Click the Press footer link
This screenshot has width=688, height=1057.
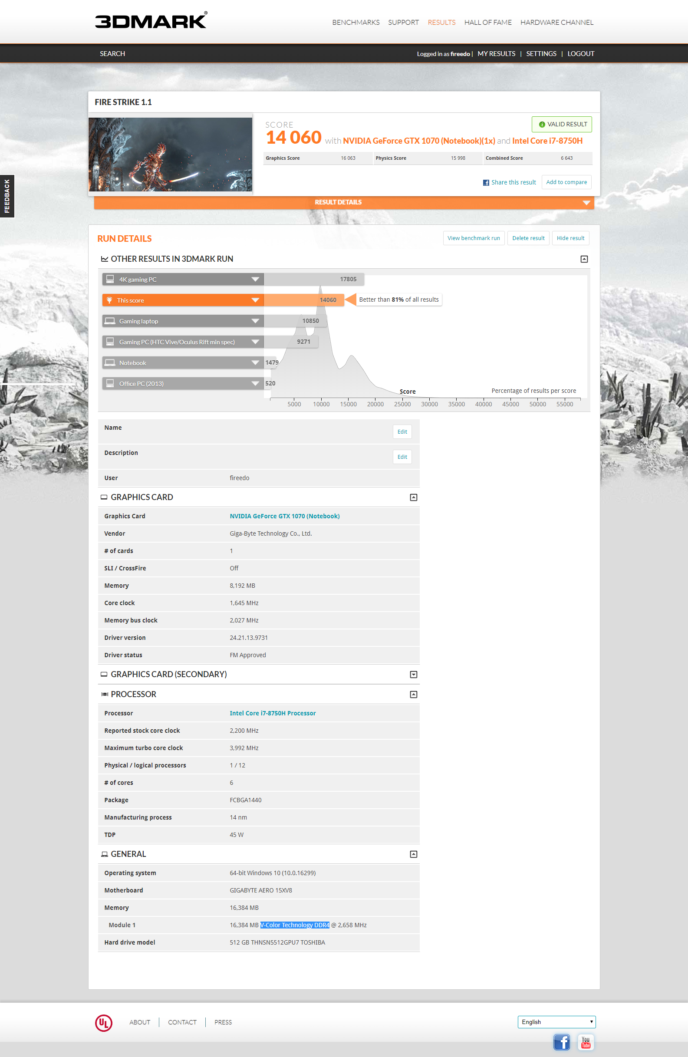(x=223, y=1022)
